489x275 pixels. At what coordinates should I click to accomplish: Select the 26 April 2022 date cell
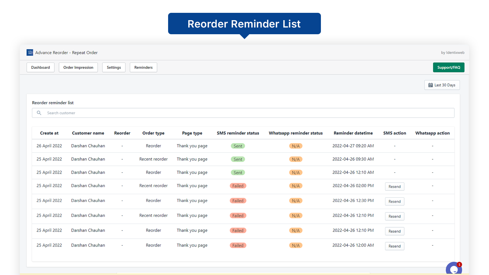coord(49,146)
